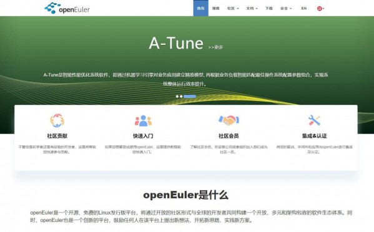
Task: Click the A-Tune description paragraph in banner
Action: (186, 79)
